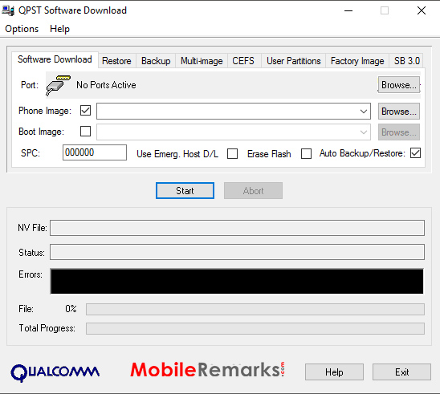Screen dimensions: 440x394
Task: Click the port connector cable icon
Action: pos(58,85)
